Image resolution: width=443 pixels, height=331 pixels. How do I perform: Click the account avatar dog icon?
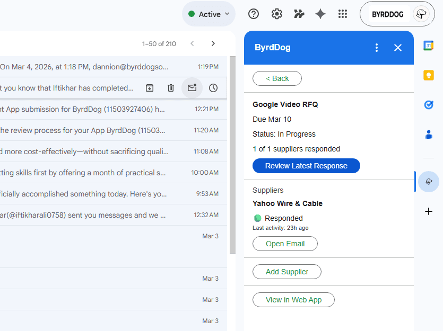421,14
